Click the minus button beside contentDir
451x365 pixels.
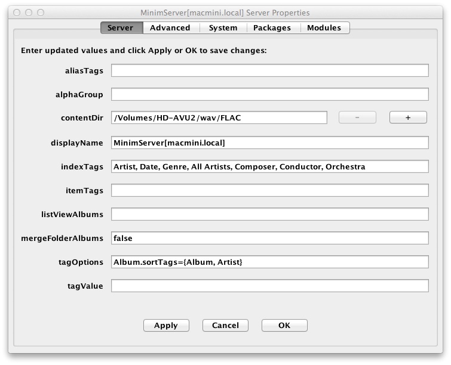tap(357, 117)
